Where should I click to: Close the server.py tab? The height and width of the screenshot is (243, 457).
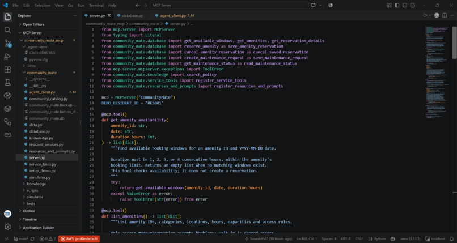coord(109,15)
